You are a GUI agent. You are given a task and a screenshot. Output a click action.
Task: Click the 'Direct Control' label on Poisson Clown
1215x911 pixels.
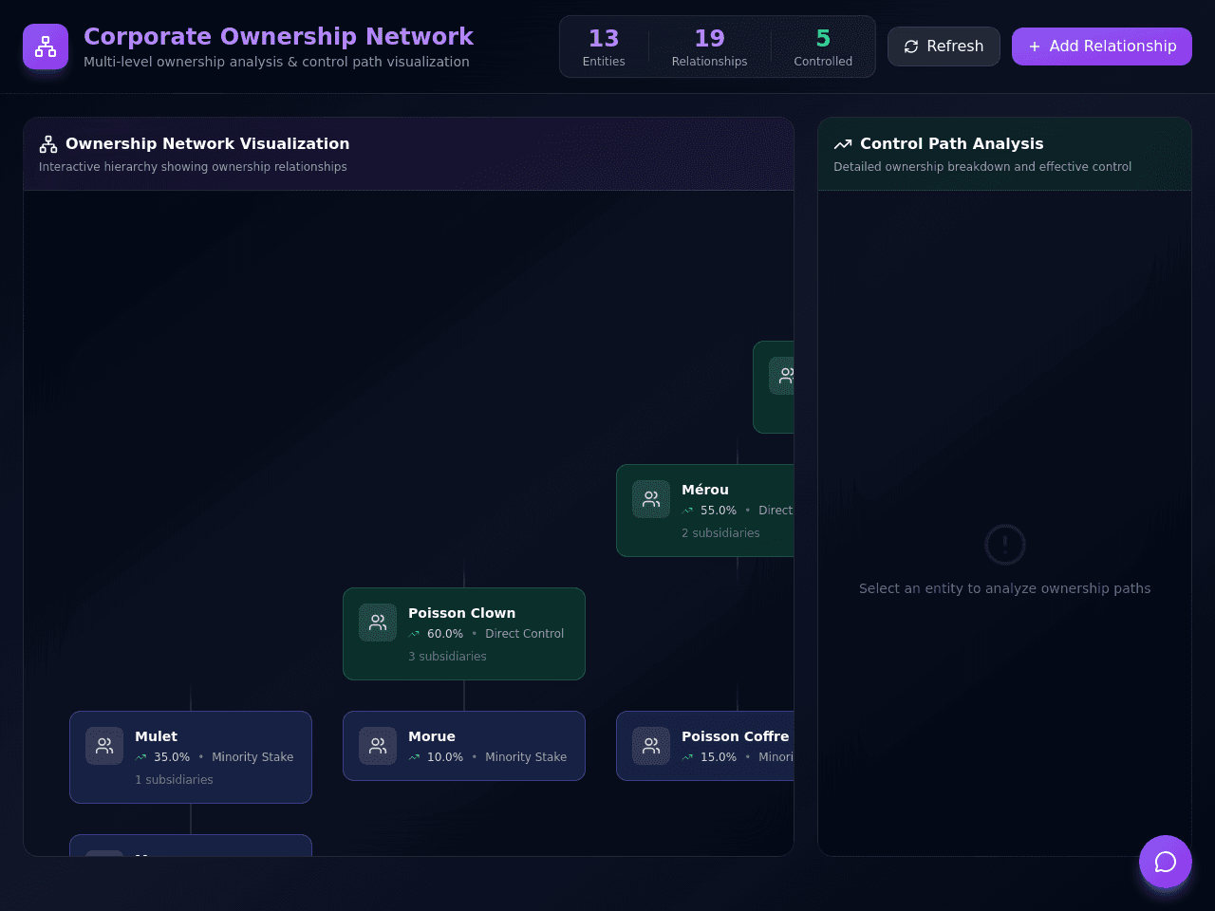pyautogui.click(x=525, y=634)
